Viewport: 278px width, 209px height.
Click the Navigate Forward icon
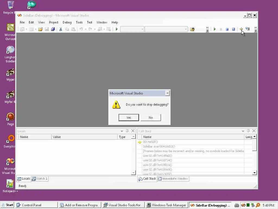click(109, 29)
